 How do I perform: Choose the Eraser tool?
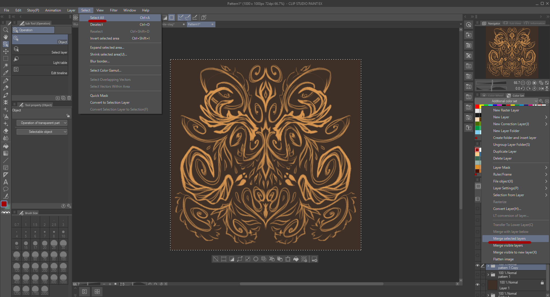5,131
